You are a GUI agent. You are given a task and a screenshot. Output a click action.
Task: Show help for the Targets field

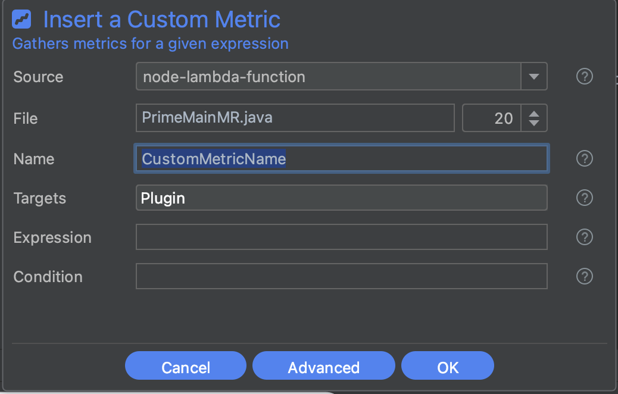[585, 198]
